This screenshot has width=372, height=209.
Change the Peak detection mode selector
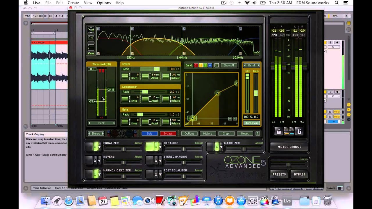click(x=101, y=123)
